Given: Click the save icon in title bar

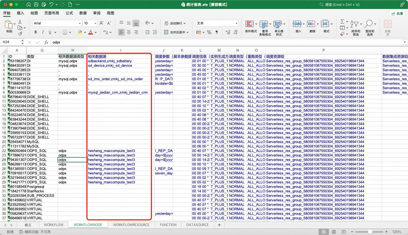Looking at the screenshot, I should [x=36, y=4].
